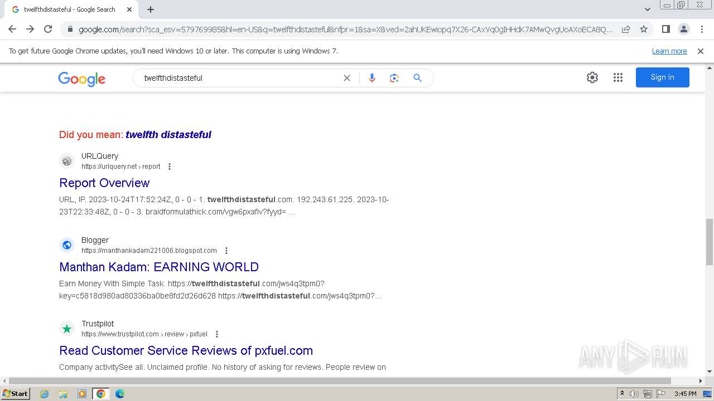This screenshot has width=714, height=401.
Task: Select the twelfthdistasteful Google Search tab
Action: point(70,9)
